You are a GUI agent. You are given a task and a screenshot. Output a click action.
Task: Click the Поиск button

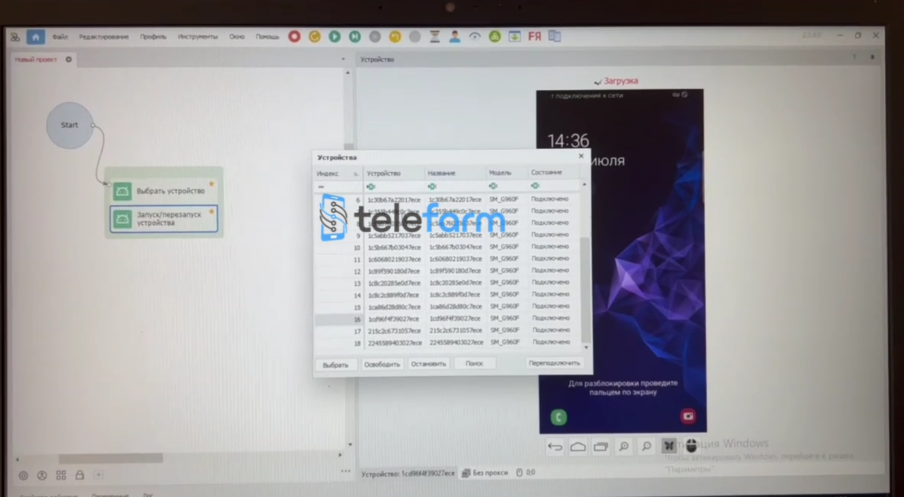click(x=474, y=364)
